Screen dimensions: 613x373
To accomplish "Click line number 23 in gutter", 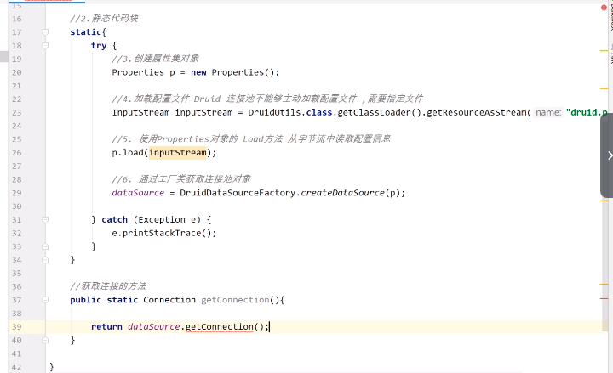I will click(17, 112).
